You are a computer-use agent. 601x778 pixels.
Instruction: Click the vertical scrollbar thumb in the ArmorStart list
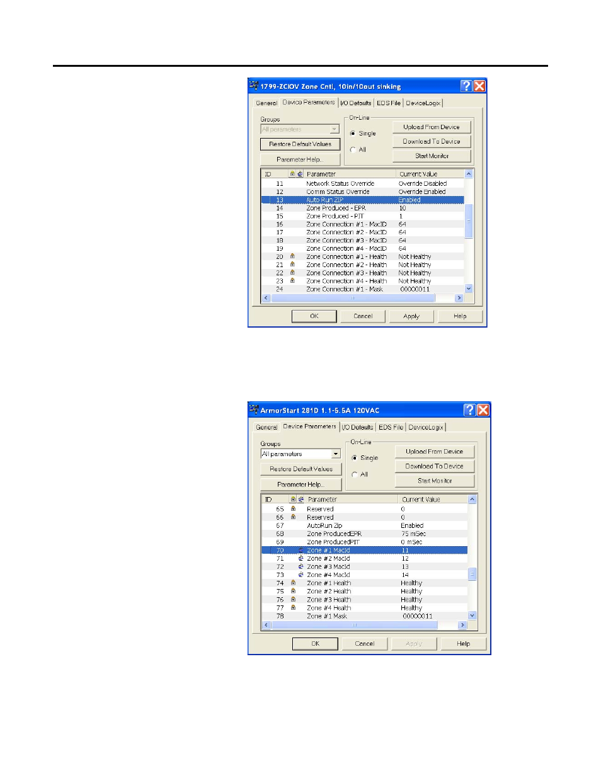pos(472,574)
